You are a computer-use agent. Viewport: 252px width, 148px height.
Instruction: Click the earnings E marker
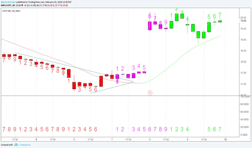tap(150, 93)
